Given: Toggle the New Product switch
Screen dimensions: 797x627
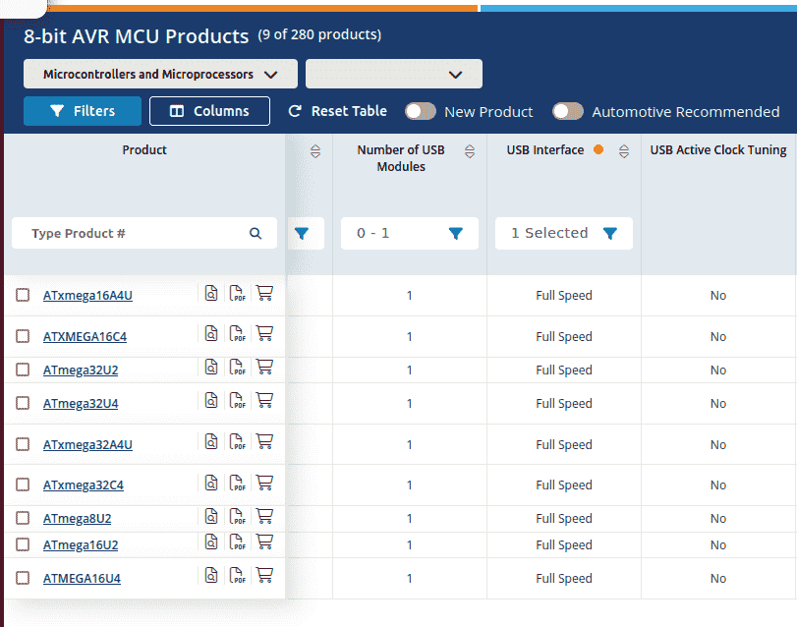Looking at the screenshot, I should (x=421, y=111).
